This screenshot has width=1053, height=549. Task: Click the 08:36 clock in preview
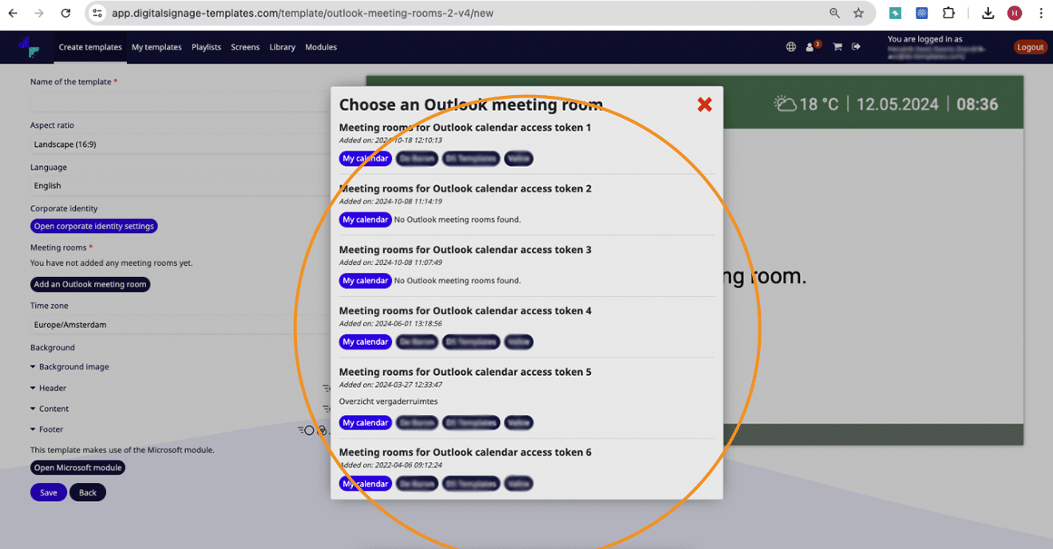977,105
